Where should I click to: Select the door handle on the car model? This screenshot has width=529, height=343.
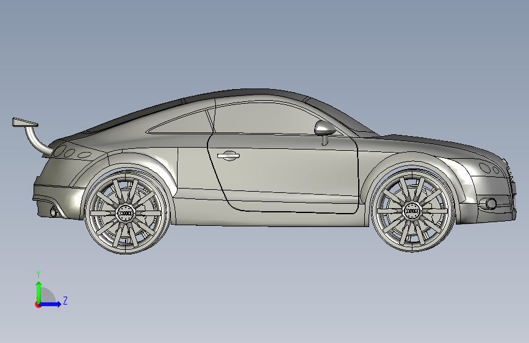(x=228, y=156)
